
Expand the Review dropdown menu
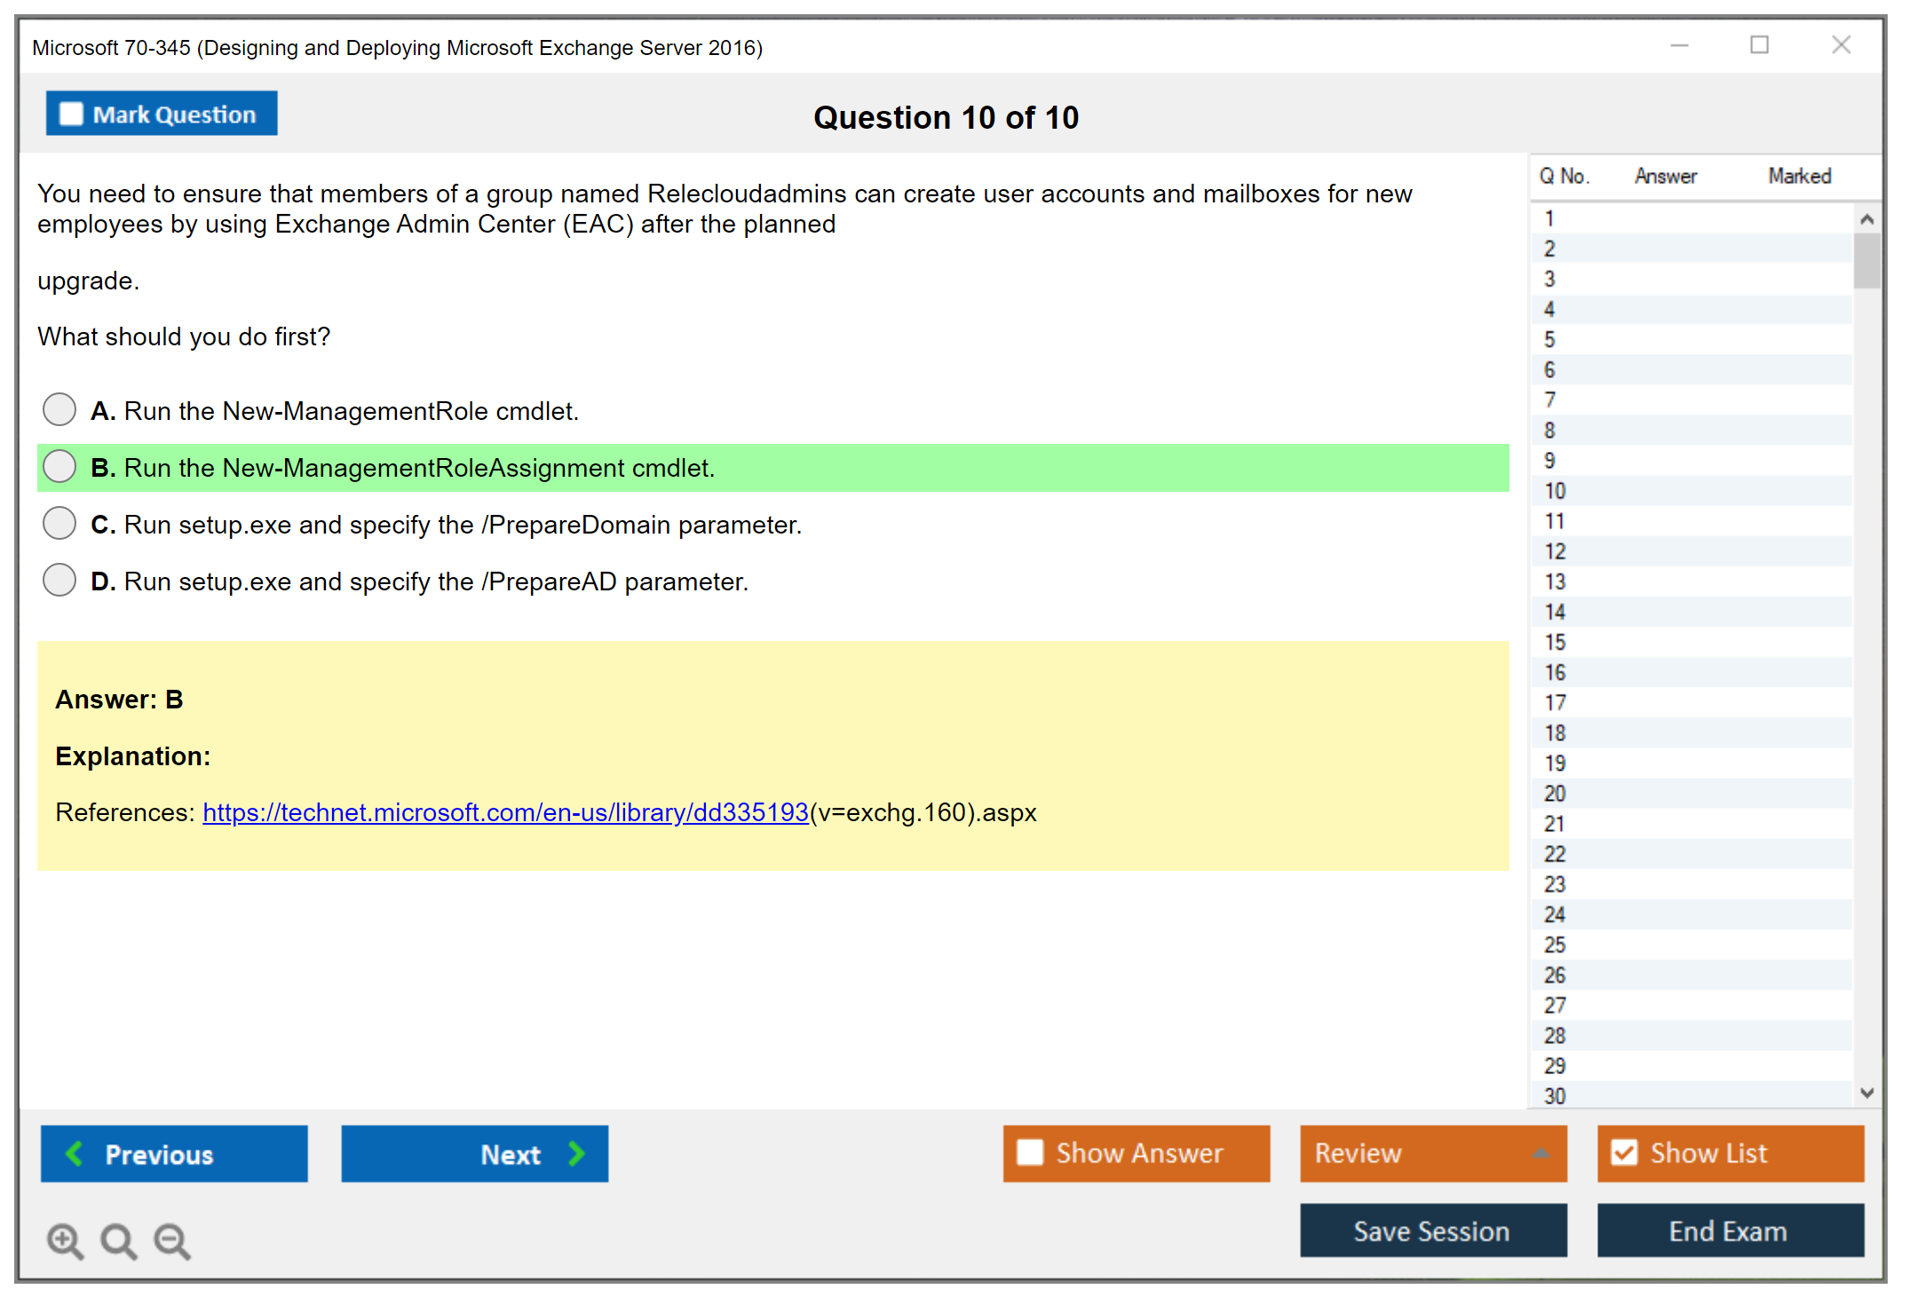point(1541,1153)
